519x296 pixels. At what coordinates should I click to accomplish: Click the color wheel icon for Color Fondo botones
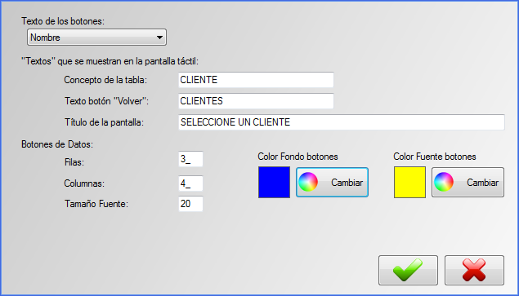308,182
